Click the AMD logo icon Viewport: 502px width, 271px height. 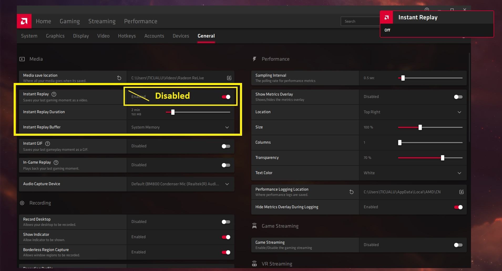click(x=24, y=21)
